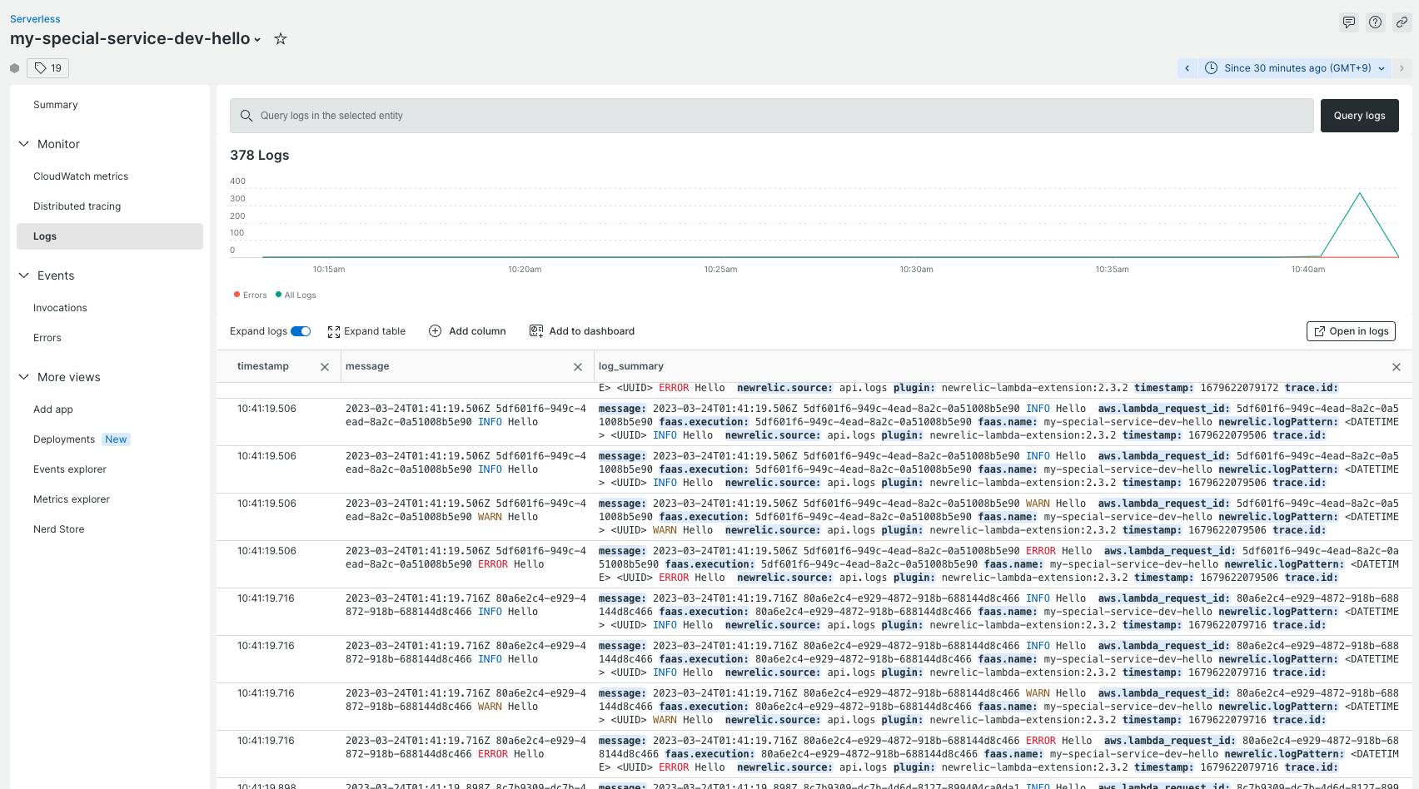Open the feedback comment icon

click(x=1348, y=22)
